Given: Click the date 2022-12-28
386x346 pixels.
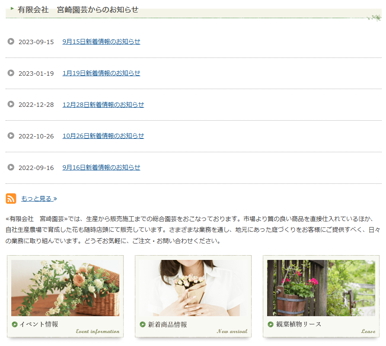Looking at the screenshot, I should [36, 105].
